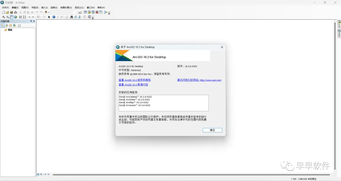This screenshot has width=341, height=181.
Task: Open the red ArcToolbox icon
Action: click(x=97, y=12)
